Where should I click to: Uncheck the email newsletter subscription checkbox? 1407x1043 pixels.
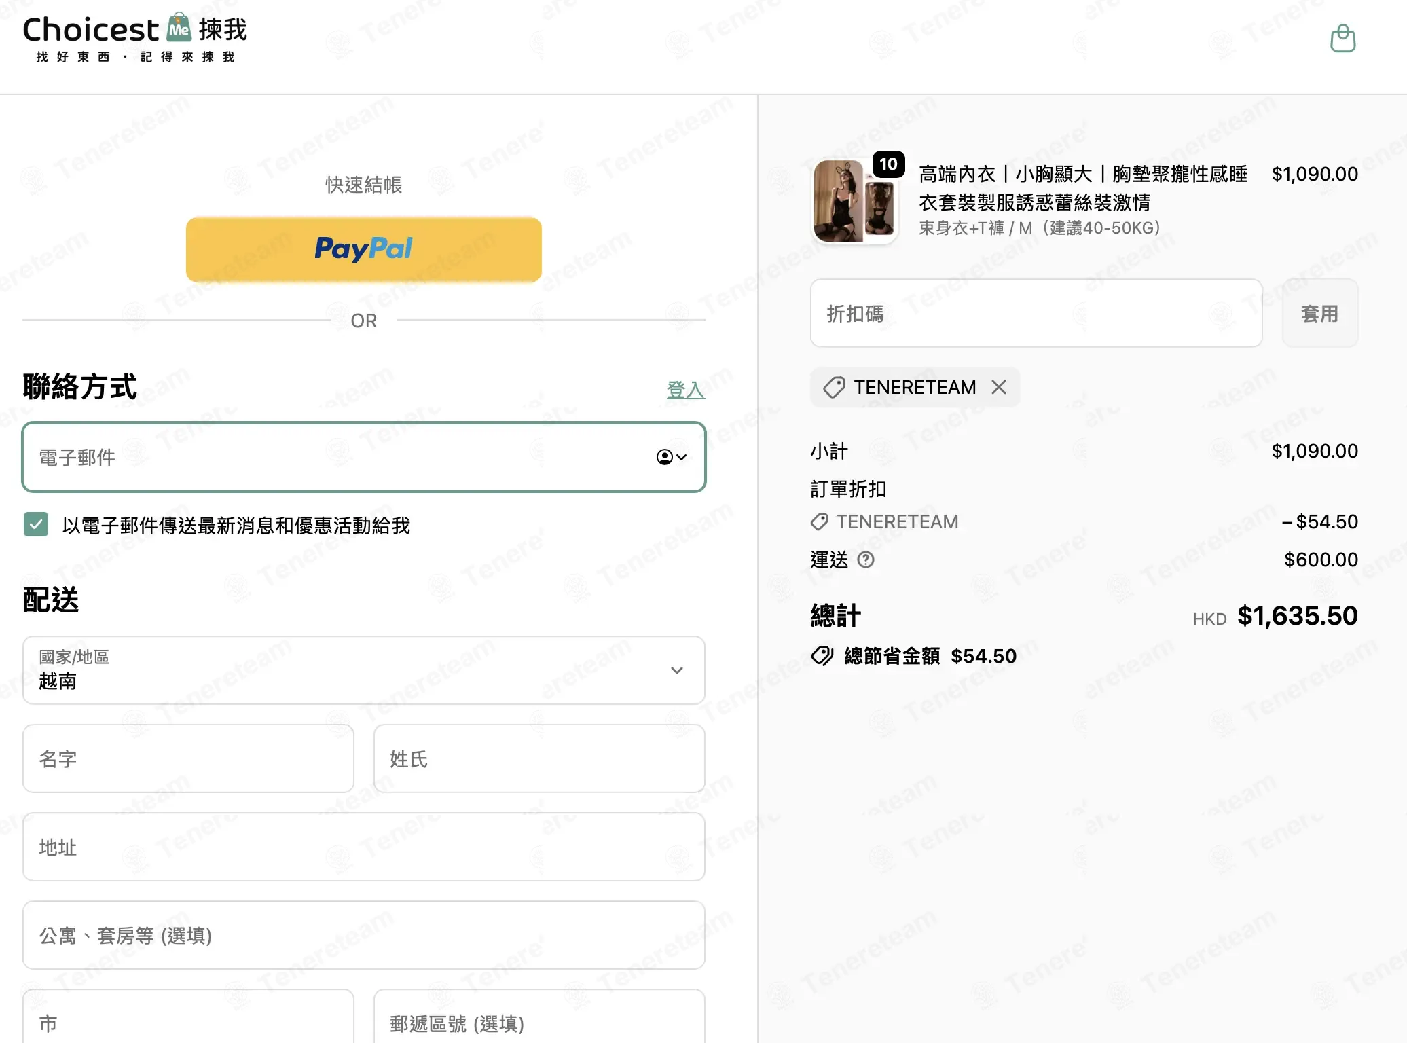coord(36,525)
